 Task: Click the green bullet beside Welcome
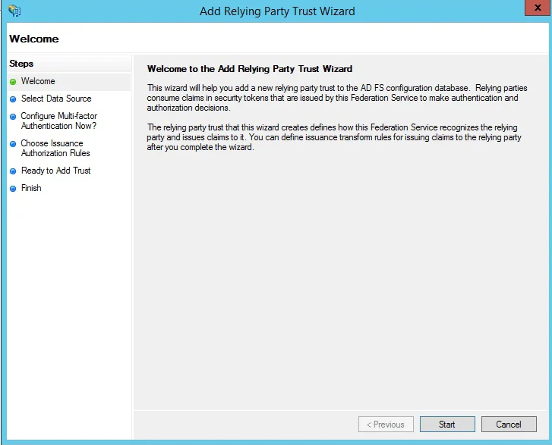13,82
